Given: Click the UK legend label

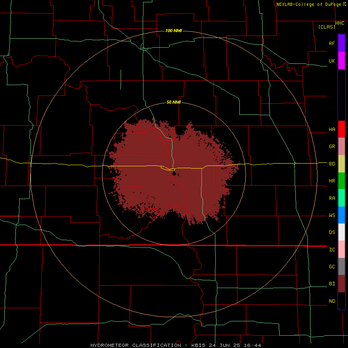Looking at the screenshot, I should pos(332,61).
